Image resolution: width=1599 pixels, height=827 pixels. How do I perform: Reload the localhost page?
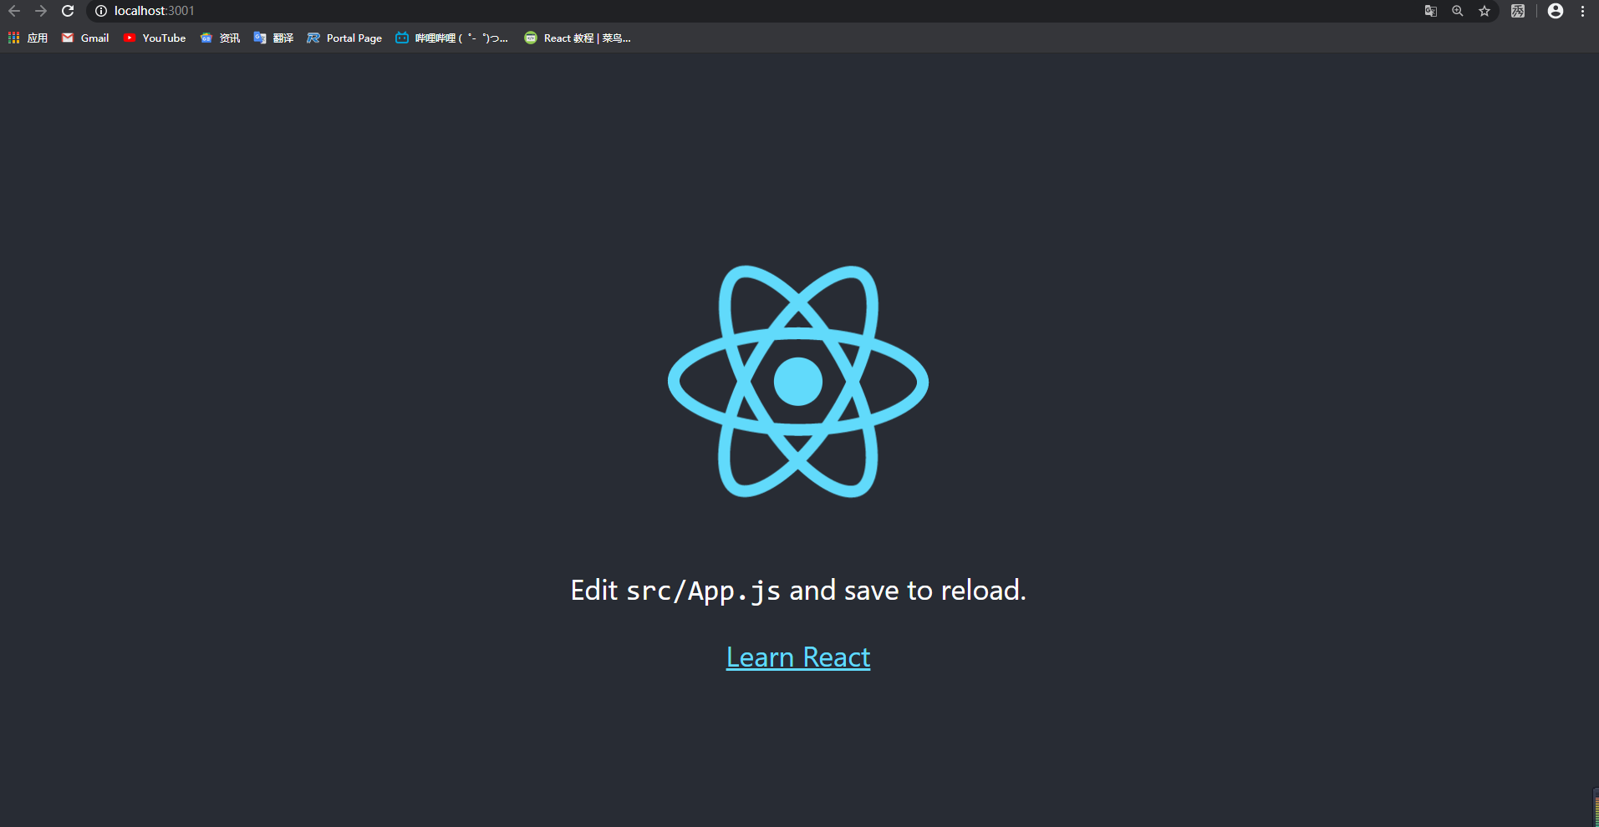[x=68, y=11]
